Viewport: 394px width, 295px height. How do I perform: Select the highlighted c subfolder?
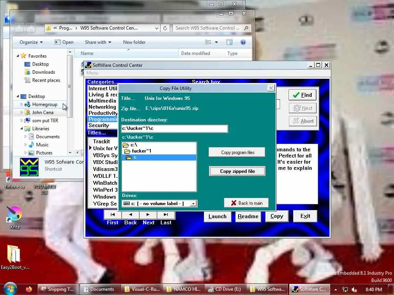coord(159,157)
